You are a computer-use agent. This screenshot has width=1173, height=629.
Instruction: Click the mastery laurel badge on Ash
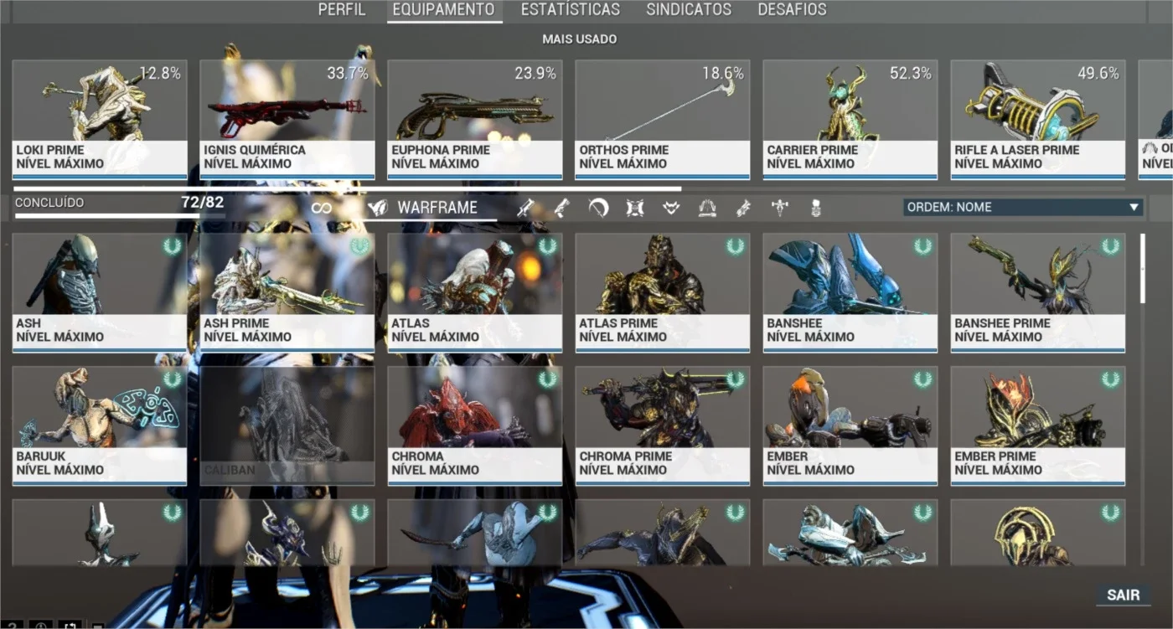pyautogui.click(x=173, y=246)
